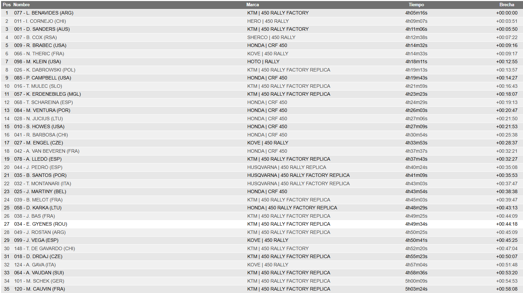The image size is (523, 293).
Task: Select rider 049 - J. ROSTAN (ARG)
Action: [40, 232]
